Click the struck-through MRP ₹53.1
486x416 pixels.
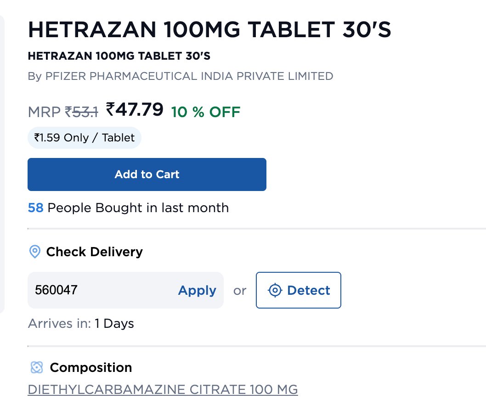tap(81, 112)
